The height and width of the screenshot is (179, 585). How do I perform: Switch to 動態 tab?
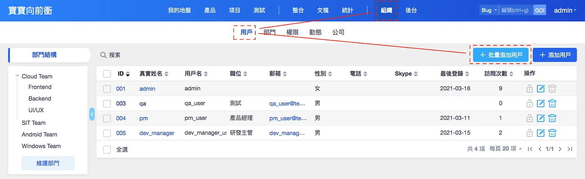coord(315,32)
